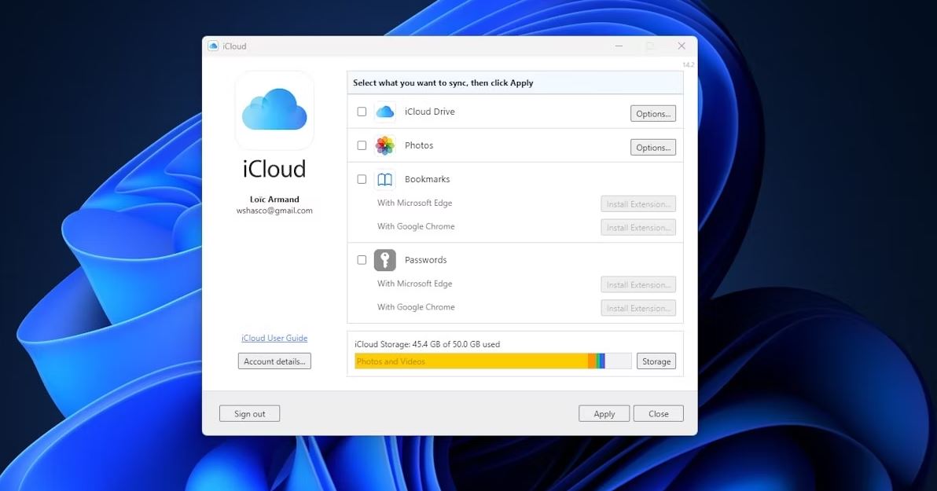Open the Storage management button
The height and width of the screenshot is (491, 937).
coord(656,361)
